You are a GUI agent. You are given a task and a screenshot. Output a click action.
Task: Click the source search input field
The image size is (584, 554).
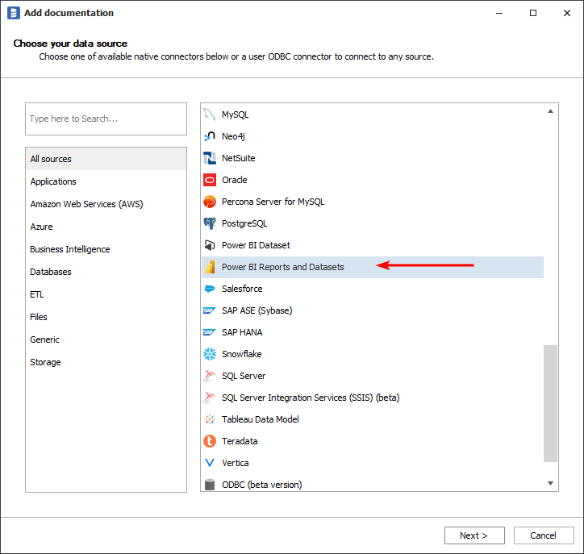pyautogui.click(x=106, y=119)
